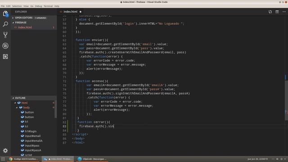Click the Outline panel scrollbar
Image resolution: width=288 pixels, height=162 pixels.
pos(55,109)
